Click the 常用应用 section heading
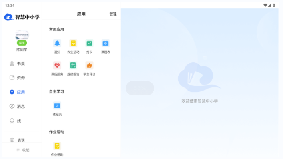Screen dimensions: 283x159 pos(56,29)
